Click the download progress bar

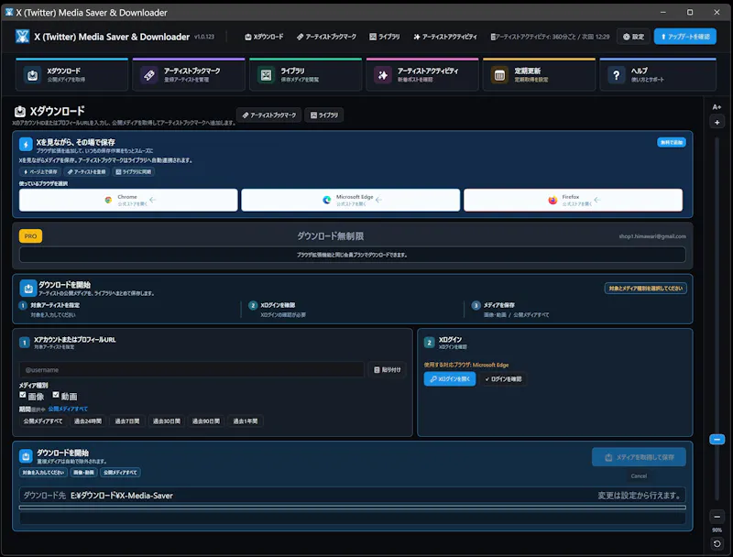pyautogui.click(x=353, y=508)
